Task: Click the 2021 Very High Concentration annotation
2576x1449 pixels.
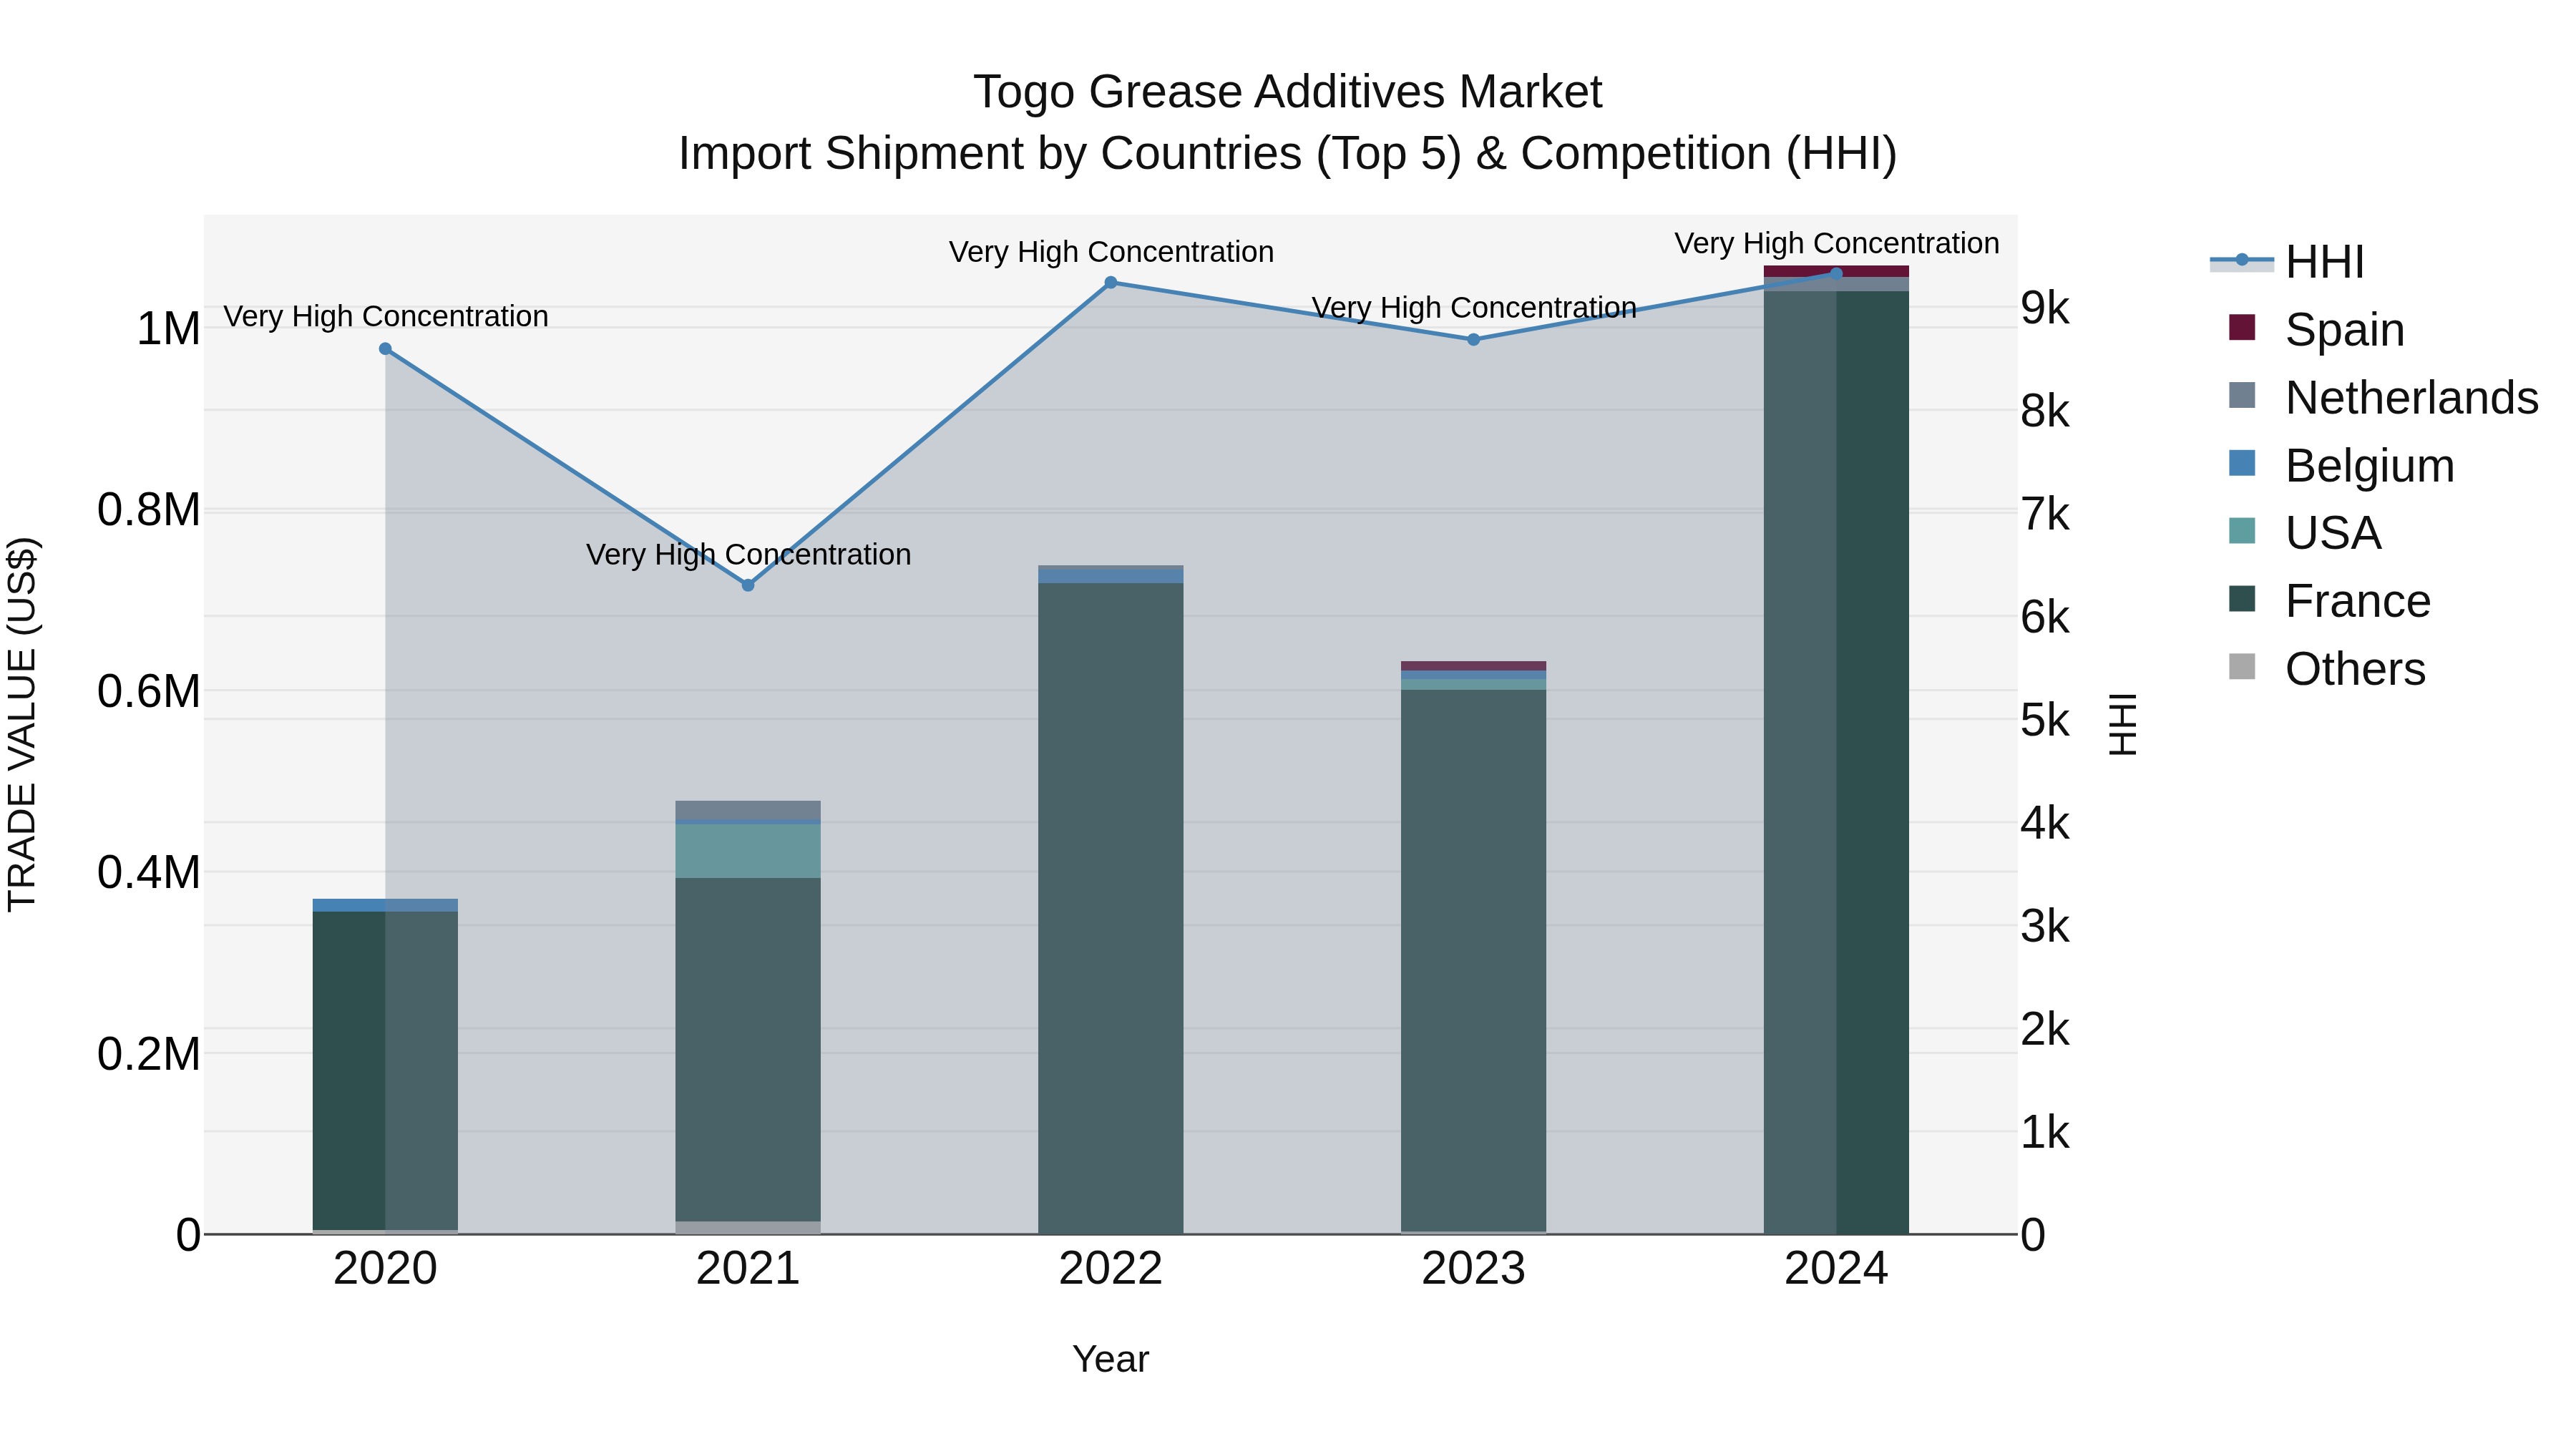Action: [748, 554]
